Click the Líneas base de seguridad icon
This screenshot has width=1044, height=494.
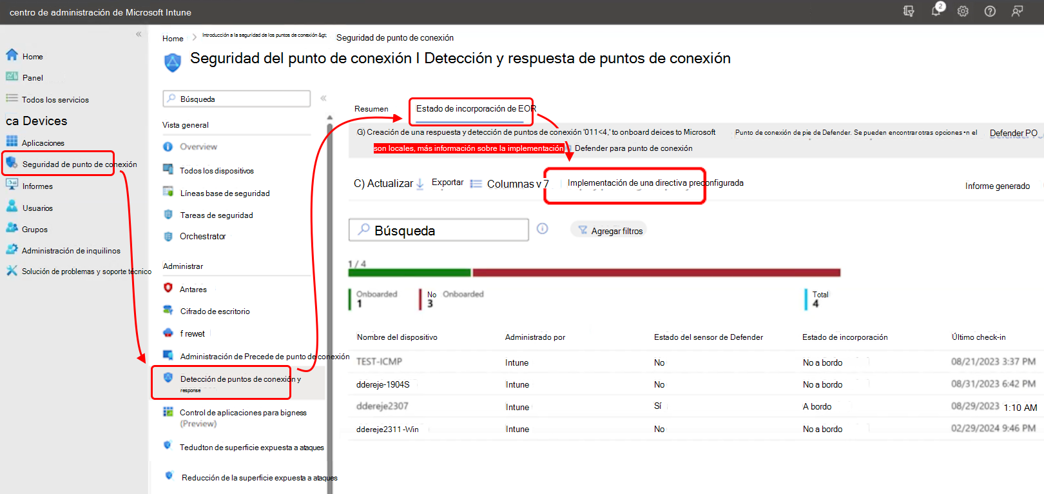point(168,192)
